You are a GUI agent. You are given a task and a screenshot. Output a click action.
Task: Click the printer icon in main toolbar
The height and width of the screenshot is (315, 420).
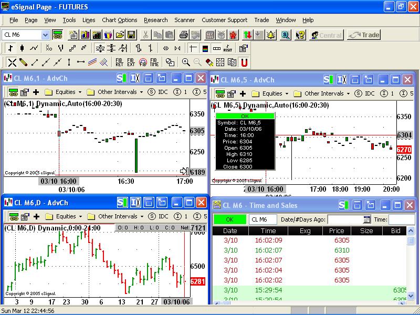pyautogui.click(x=184, y=35)
